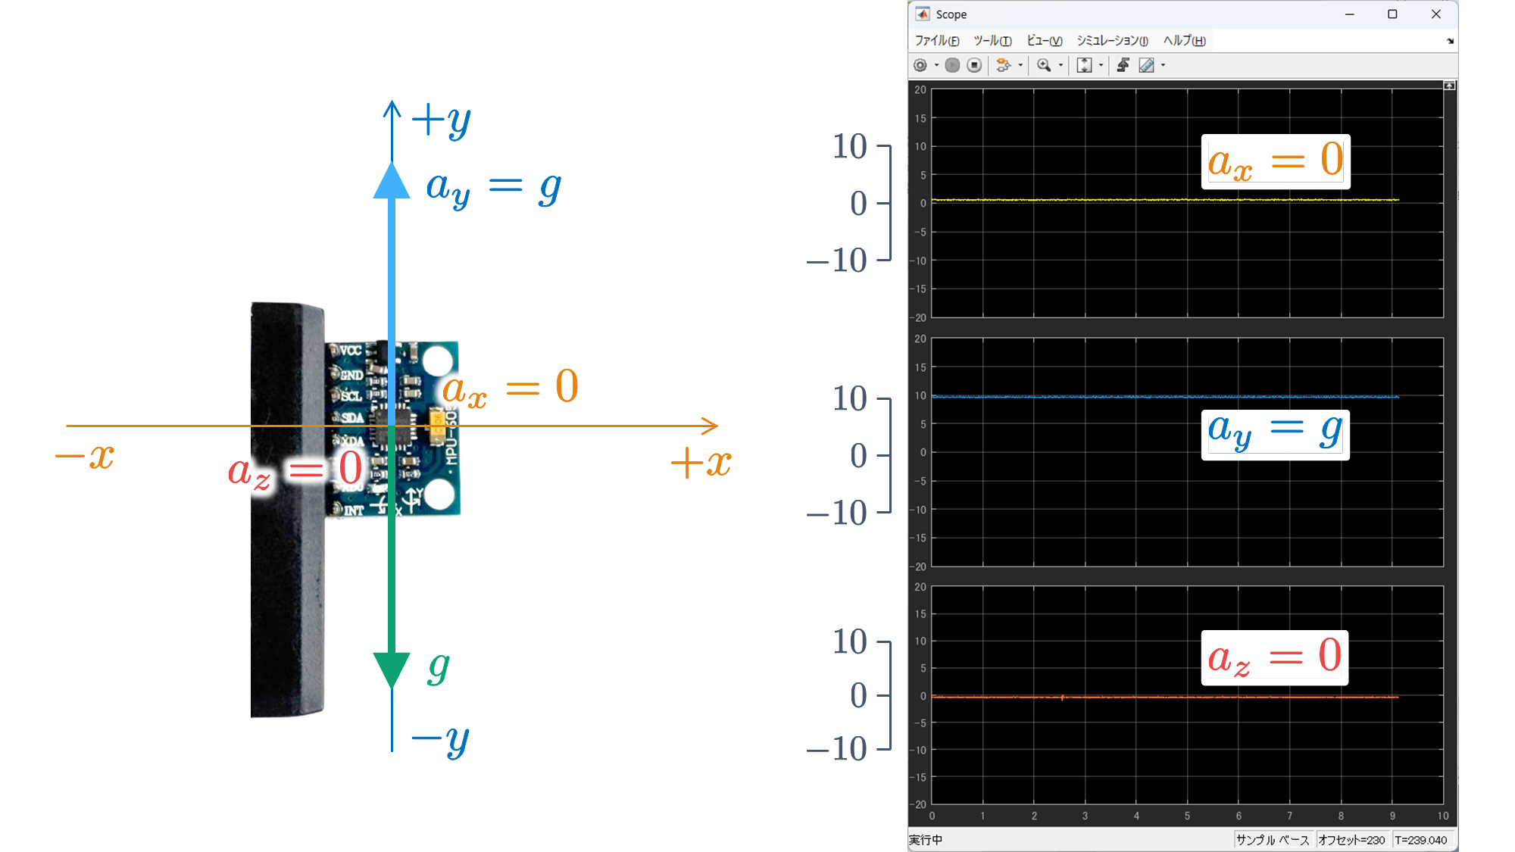Expand the zoom tool dropdown arrow
Screen dimensions: 1515x852
tap(1060, 65)
